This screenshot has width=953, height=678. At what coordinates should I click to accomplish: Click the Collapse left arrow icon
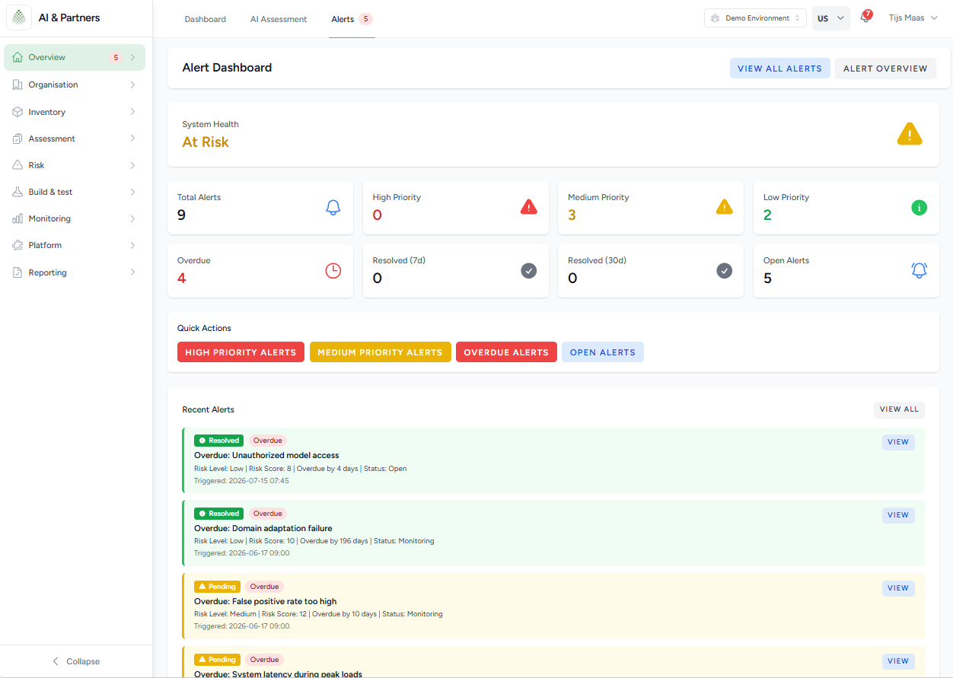pyautogui.click(x=56, y=661)
